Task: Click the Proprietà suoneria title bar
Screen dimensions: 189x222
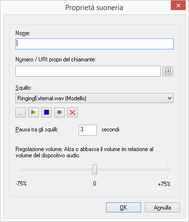Action: click(94, 8)
